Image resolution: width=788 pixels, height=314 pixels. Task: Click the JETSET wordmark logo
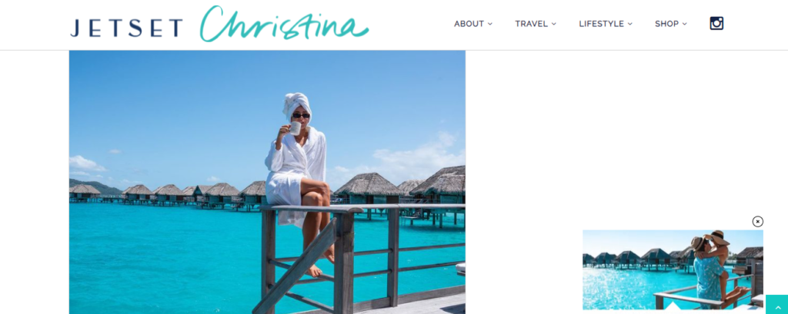click(126, 28)
